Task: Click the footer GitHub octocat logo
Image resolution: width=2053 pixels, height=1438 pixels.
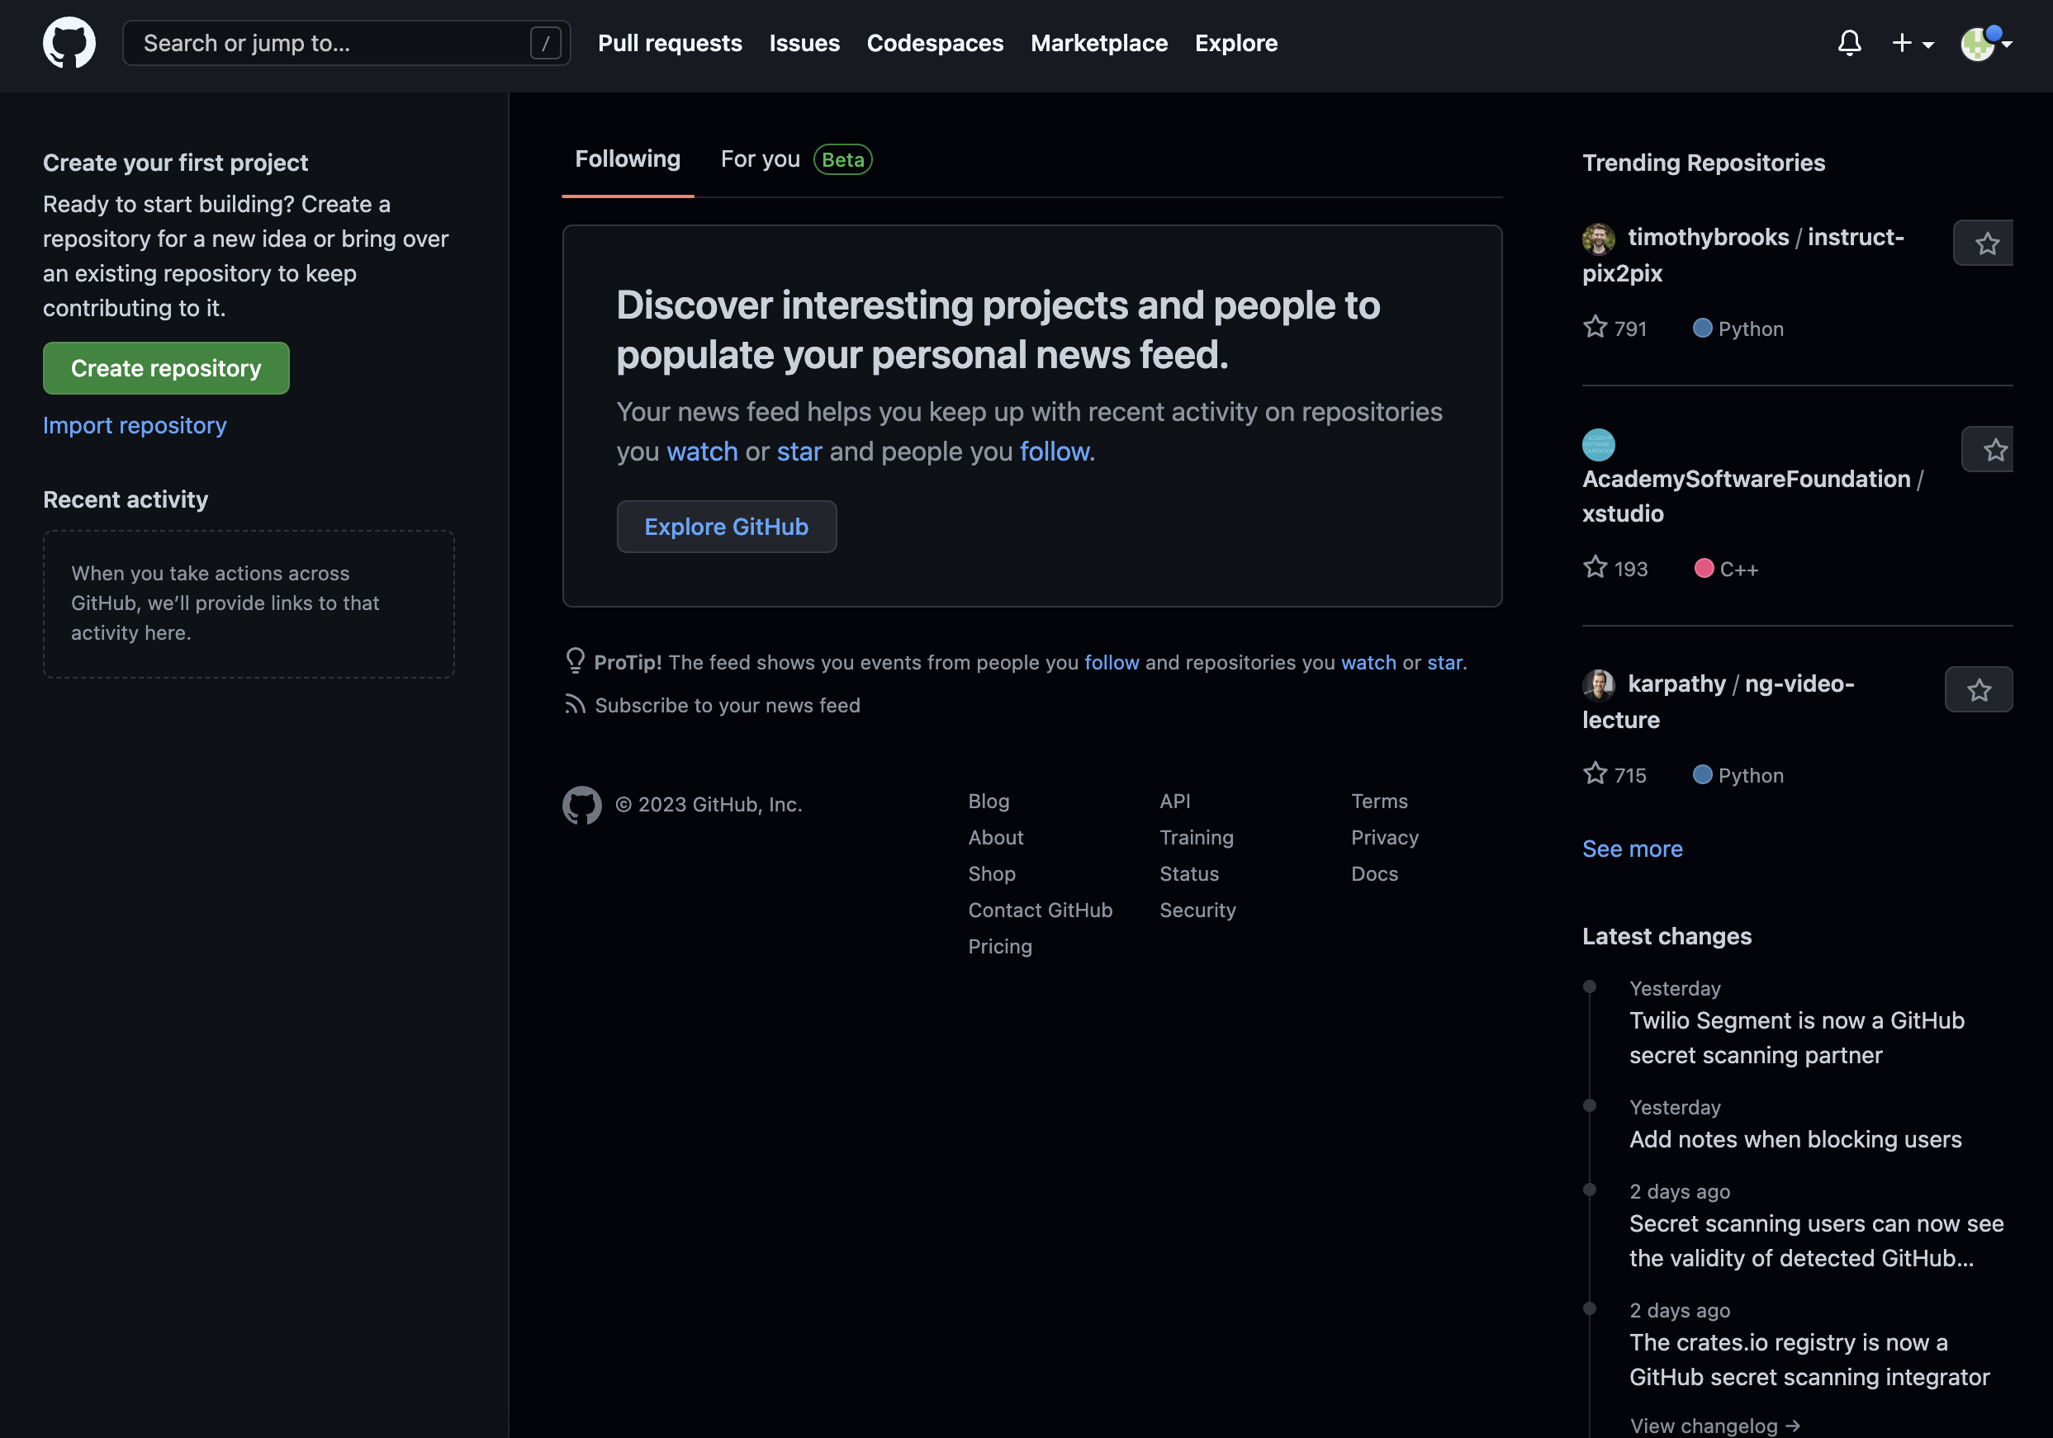Action: pyautogui.click(x=581, y=804)
